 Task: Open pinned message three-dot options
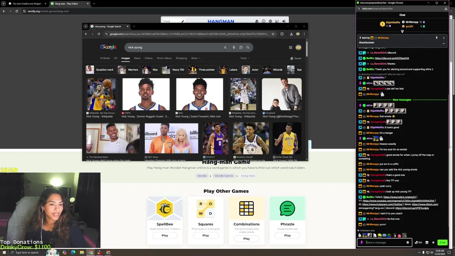pyautogui.click(x=444, y=38)
